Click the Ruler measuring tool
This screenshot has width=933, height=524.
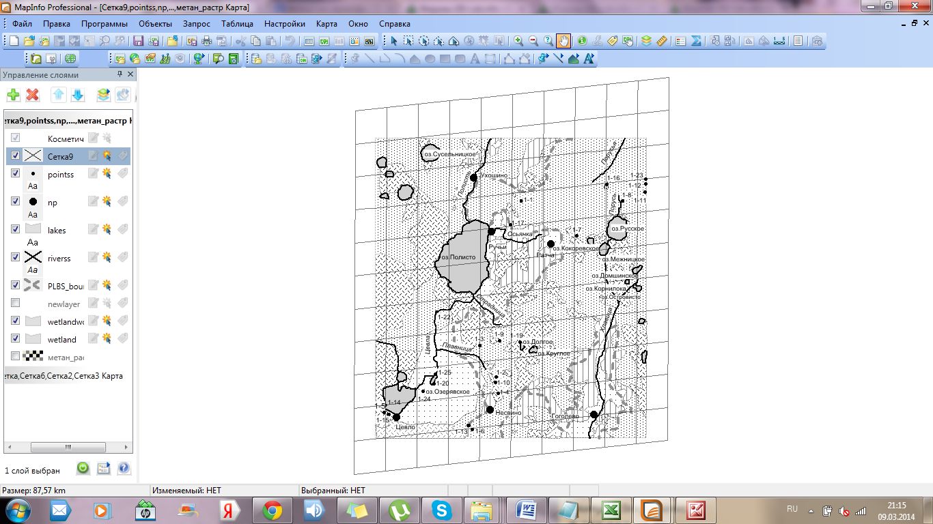point(661,41)
